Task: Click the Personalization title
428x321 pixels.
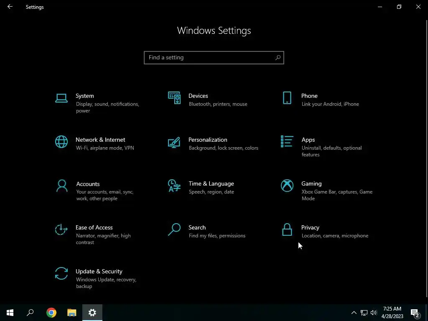Action: [208, 140]
